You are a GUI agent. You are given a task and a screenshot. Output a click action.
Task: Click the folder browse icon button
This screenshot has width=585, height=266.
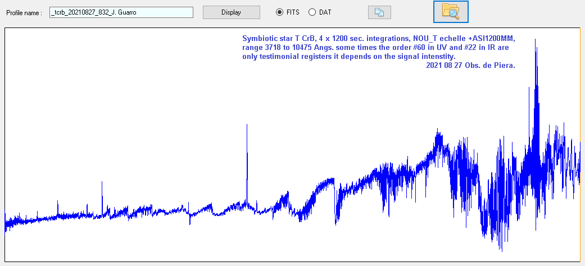click(x=451, y=12)
